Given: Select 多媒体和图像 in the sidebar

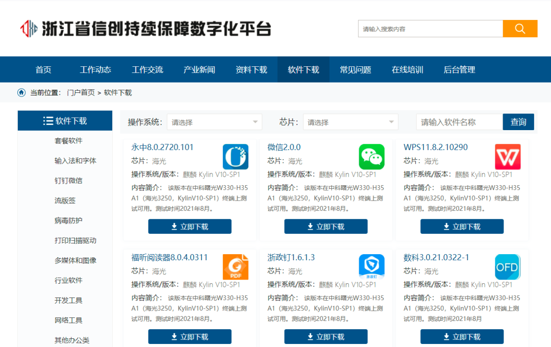Looking at the screenshot, I should pos(75,260).
